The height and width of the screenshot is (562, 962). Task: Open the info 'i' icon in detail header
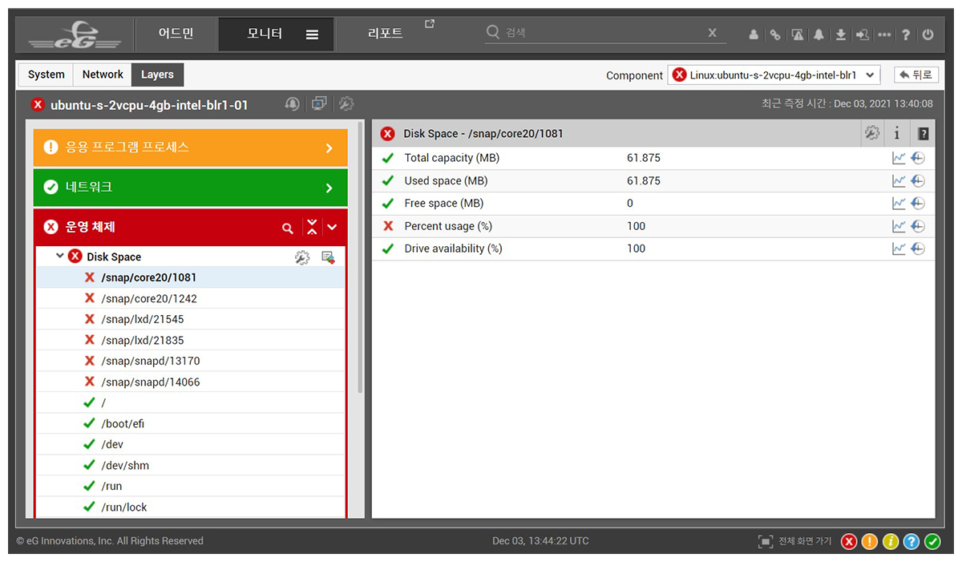897,134
